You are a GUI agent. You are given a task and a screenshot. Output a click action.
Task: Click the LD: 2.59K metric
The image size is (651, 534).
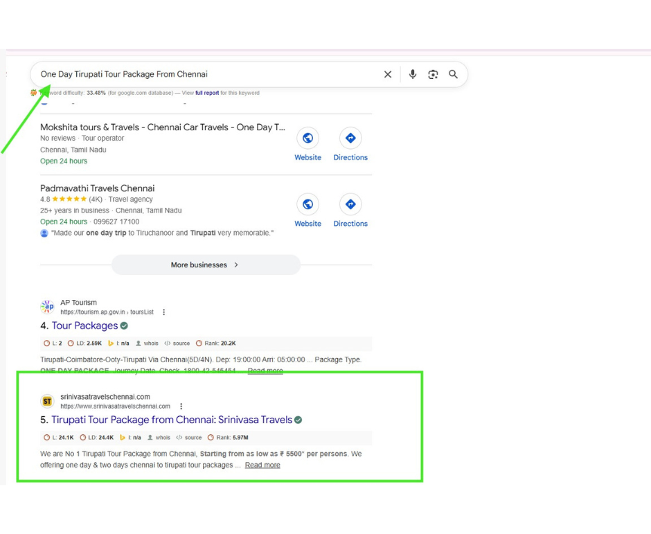point(84,344)
